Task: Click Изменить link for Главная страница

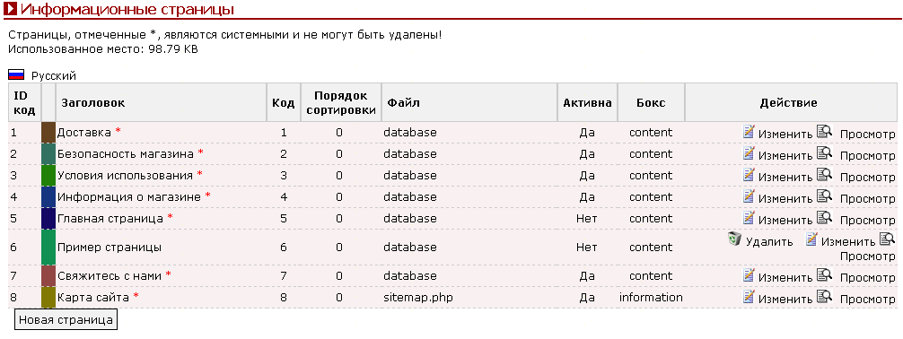Action: [x=785, y=221]
